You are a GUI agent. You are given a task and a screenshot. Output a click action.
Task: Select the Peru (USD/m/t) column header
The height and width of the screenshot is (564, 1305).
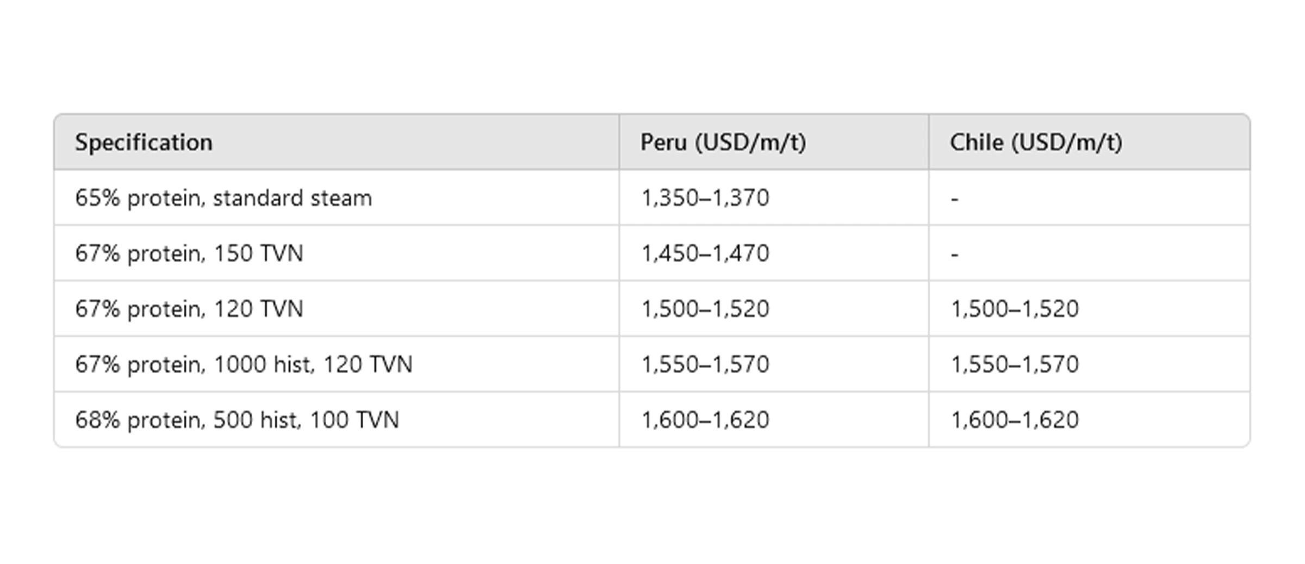tap(723, 142)
